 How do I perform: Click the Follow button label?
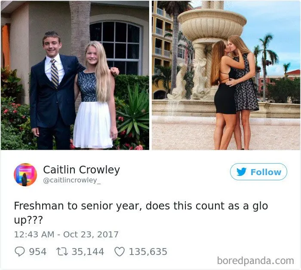[266, 172]
